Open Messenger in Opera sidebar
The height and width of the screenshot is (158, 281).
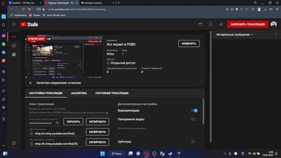(x=4, y=36)
